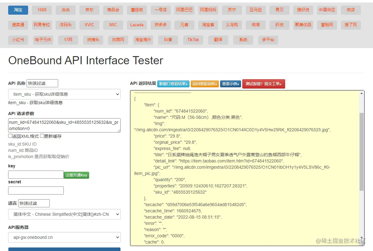Select the 淘宝 platform tab
The image size is (373, 251).
pyautogui.click(x=18, y=10)
